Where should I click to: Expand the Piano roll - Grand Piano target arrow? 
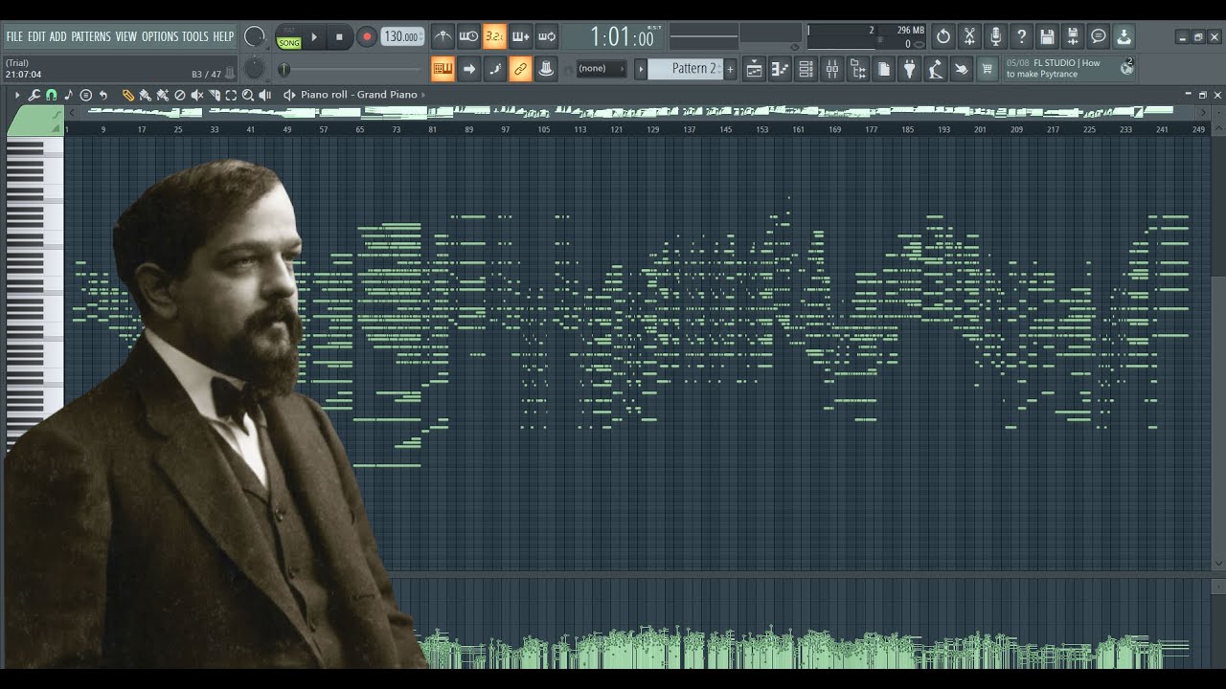423,95
